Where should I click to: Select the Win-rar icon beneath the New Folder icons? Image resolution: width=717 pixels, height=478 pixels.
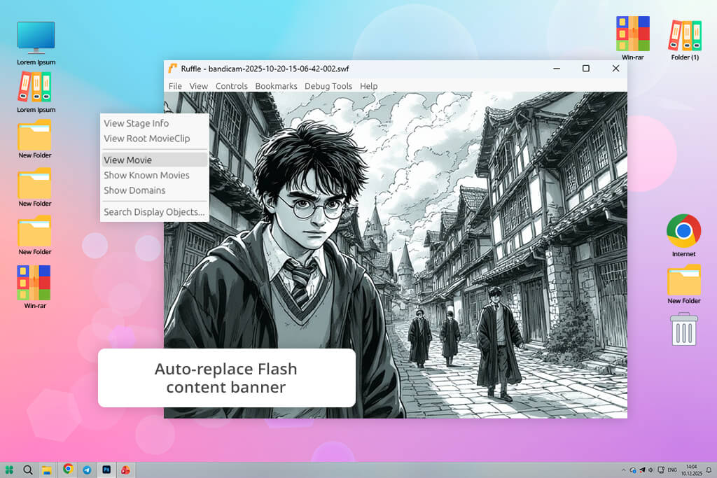pyautogui.click(x=35, y=287)
